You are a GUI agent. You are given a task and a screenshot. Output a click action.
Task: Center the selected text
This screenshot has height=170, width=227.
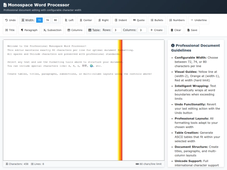86,20
